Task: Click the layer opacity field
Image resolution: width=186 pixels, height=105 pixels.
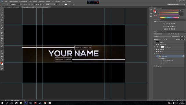Action: coord(182,36)
